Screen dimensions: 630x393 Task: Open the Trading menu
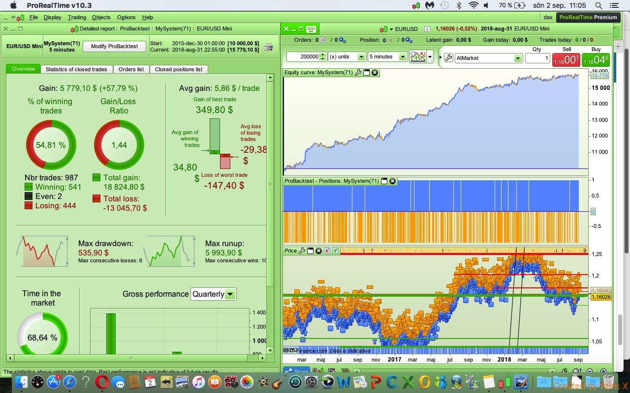(x=77, y=17)
